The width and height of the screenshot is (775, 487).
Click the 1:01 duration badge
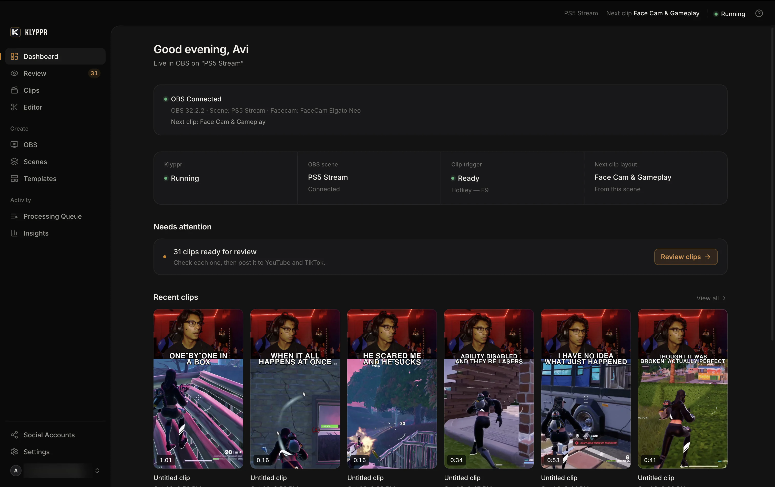pos(166,460)
